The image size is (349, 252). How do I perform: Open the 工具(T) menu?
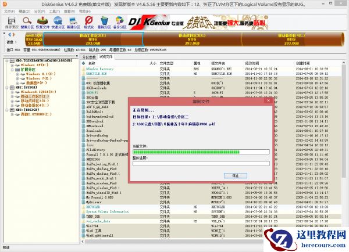[55, 11]
